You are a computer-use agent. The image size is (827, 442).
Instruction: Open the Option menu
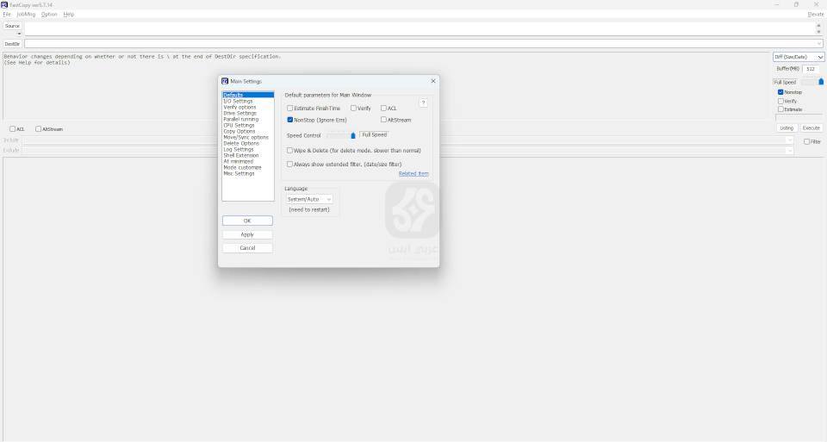[49, 15]
